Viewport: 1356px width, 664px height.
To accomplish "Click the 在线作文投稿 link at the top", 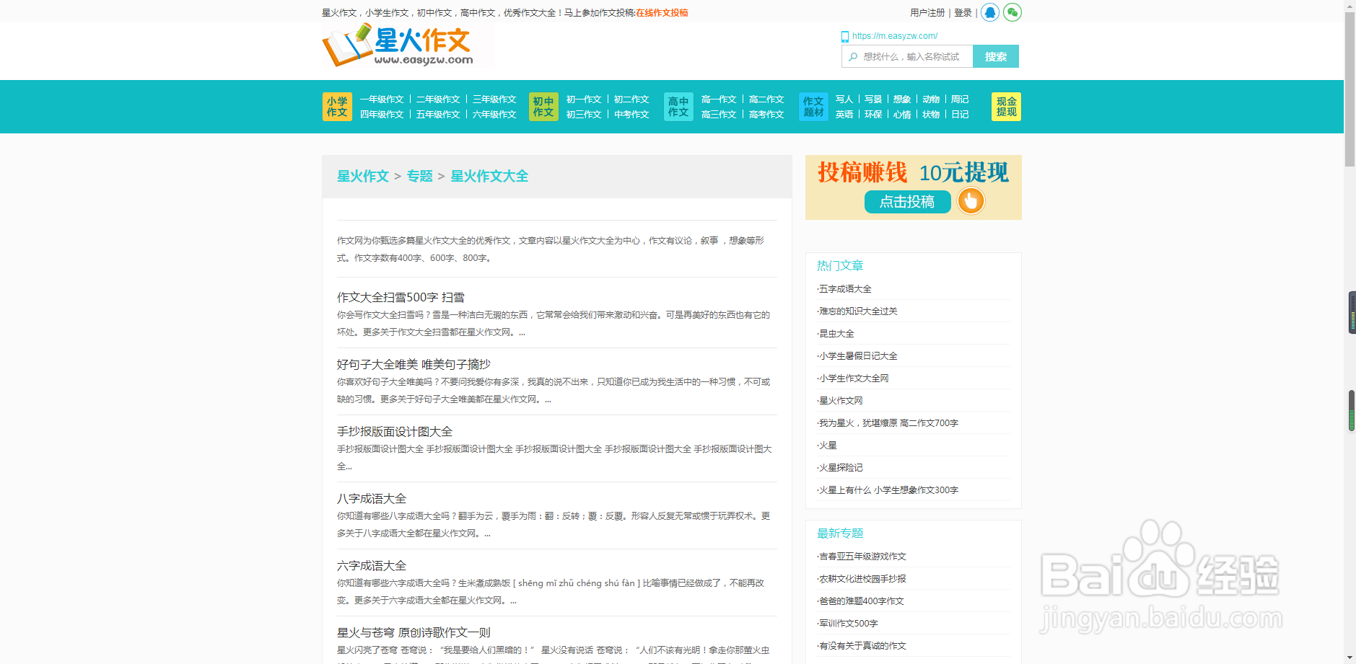I will 660,12.
